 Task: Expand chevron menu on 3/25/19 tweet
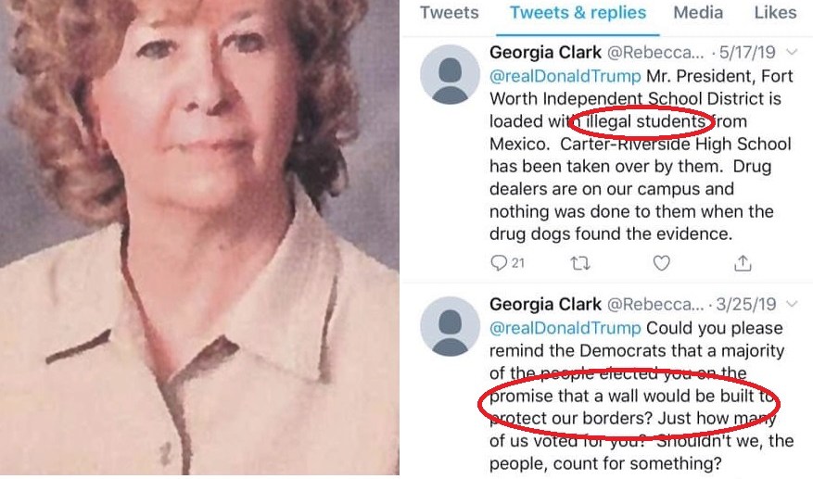click(x=792, y=304)
